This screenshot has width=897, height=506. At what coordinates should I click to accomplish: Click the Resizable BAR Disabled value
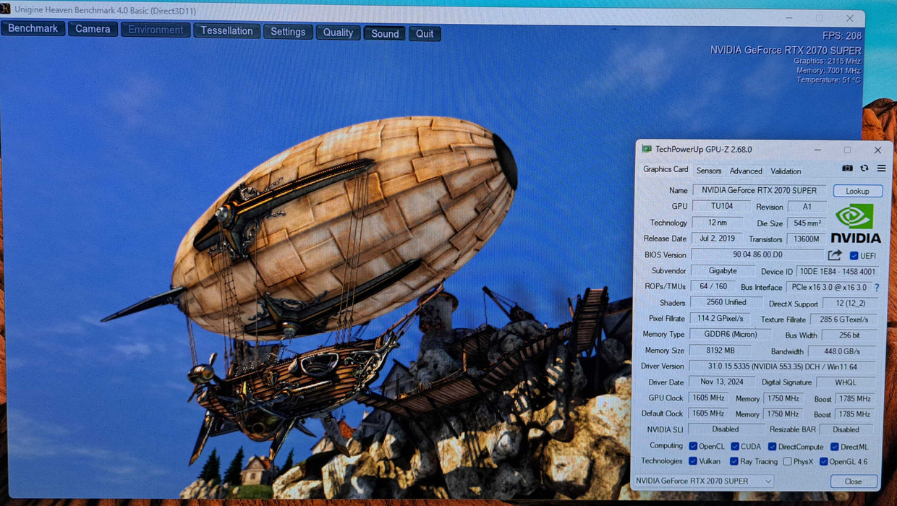846,429
